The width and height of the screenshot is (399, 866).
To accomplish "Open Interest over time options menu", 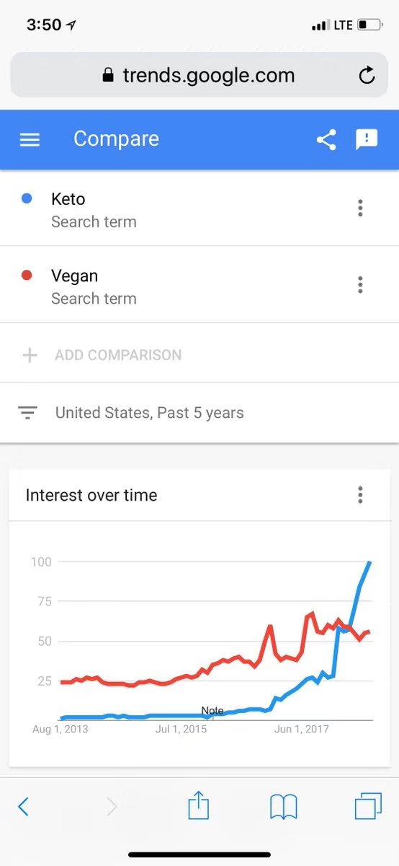I will (x=360, y=495).
